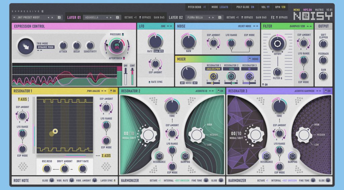Adjust the CONT vertical slider
The height and width of the screenshot is (190, 344).
point(132,76)
